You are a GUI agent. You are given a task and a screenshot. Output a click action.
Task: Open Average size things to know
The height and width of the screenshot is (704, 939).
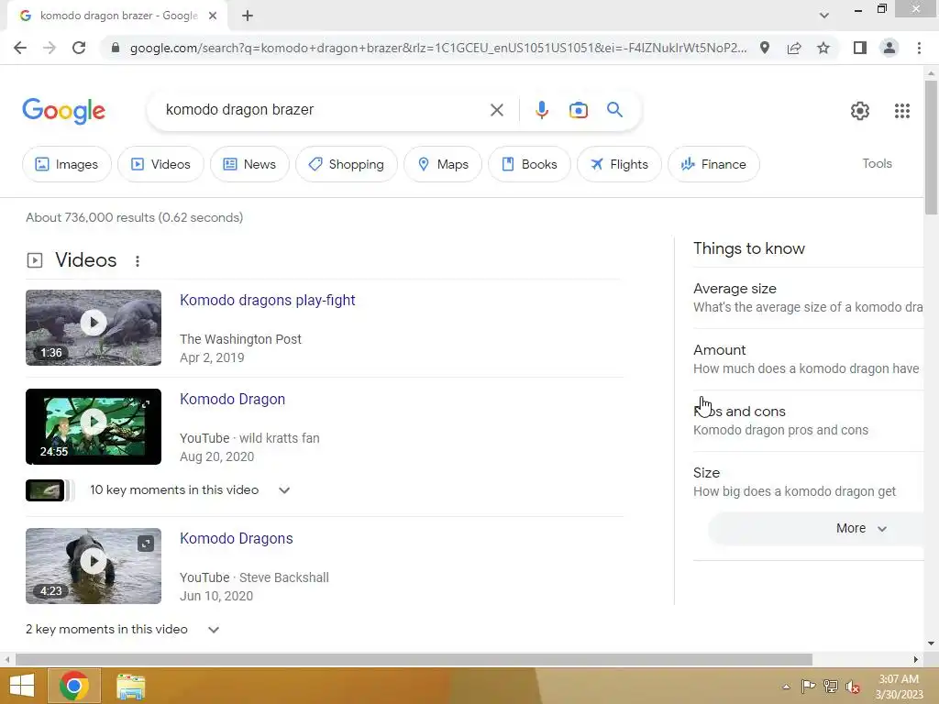click(x=809, y=298)
